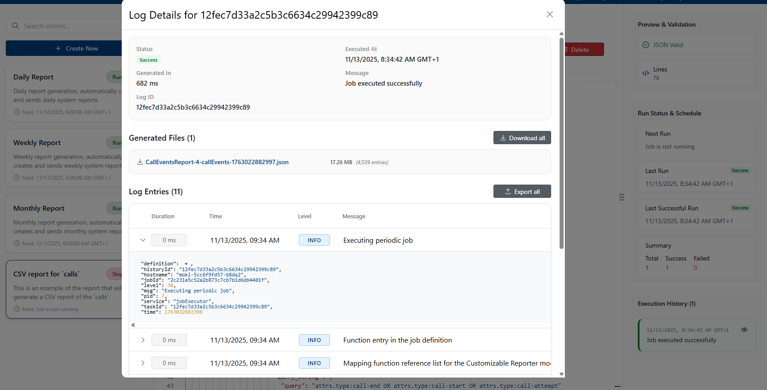The image size is (767, 390).
Task: Expand the definition plus sign in JSON
Action: point(186,264)
